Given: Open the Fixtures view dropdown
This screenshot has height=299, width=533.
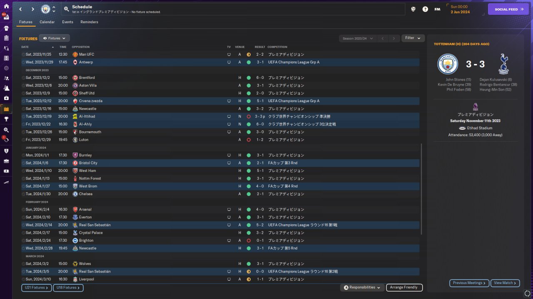Looking at the screenshot, I should click(x=54, y=38).
